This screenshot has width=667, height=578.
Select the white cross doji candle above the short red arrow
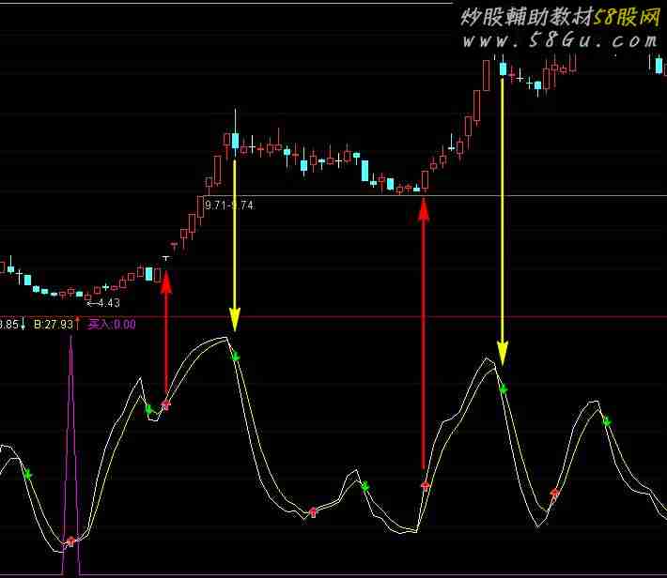[x=166, y=257]
